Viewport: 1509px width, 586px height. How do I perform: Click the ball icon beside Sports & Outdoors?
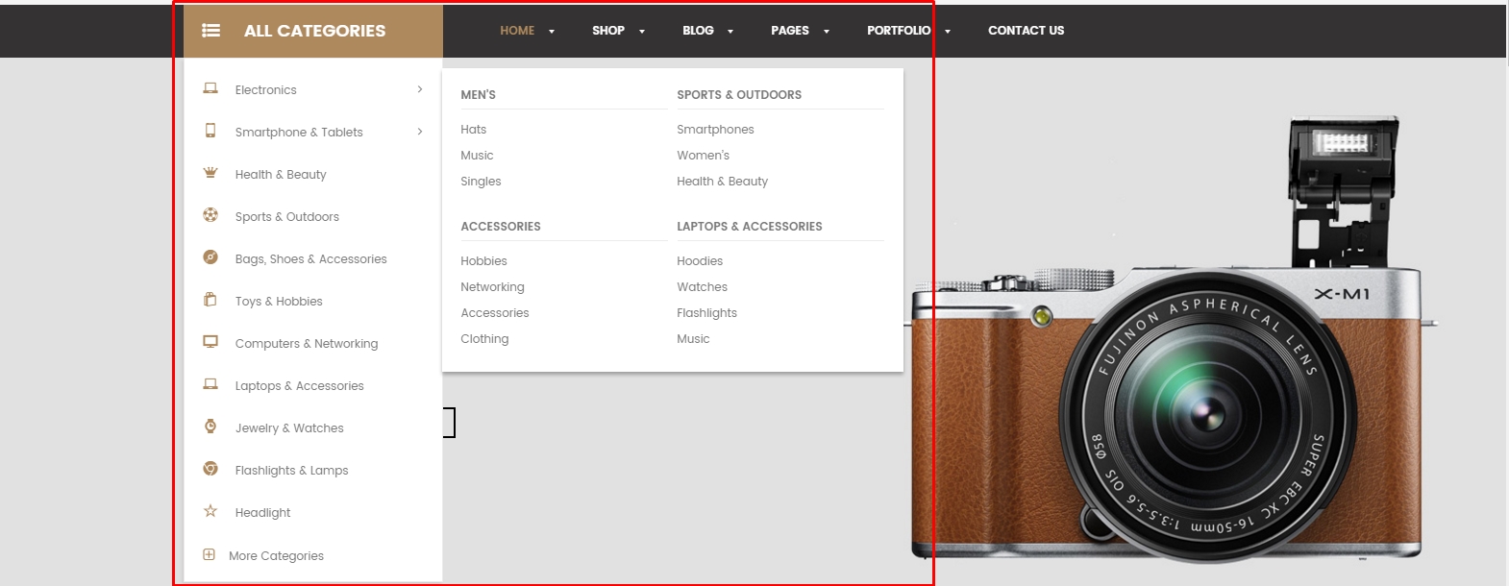(210, 215)
